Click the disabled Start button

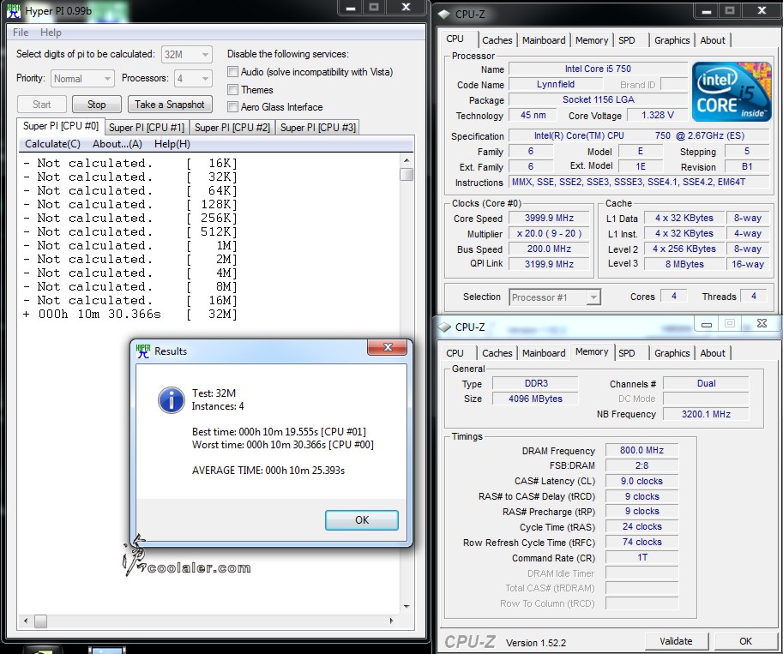point(42,105)
